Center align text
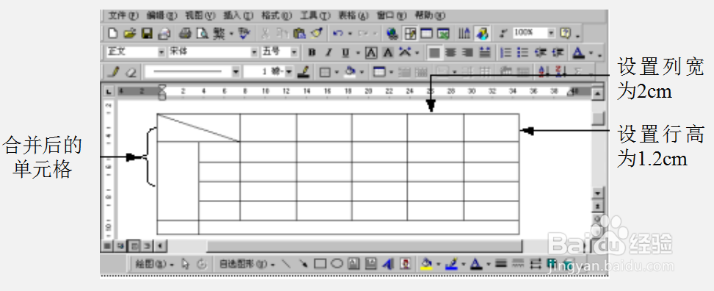Viewport: 714px width, 291px height. pyautogui.click(x=451, y=52)
